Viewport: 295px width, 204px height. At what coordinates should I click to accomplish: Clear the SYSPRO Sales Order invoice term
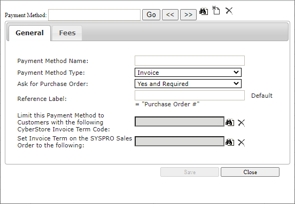(241, 143)
